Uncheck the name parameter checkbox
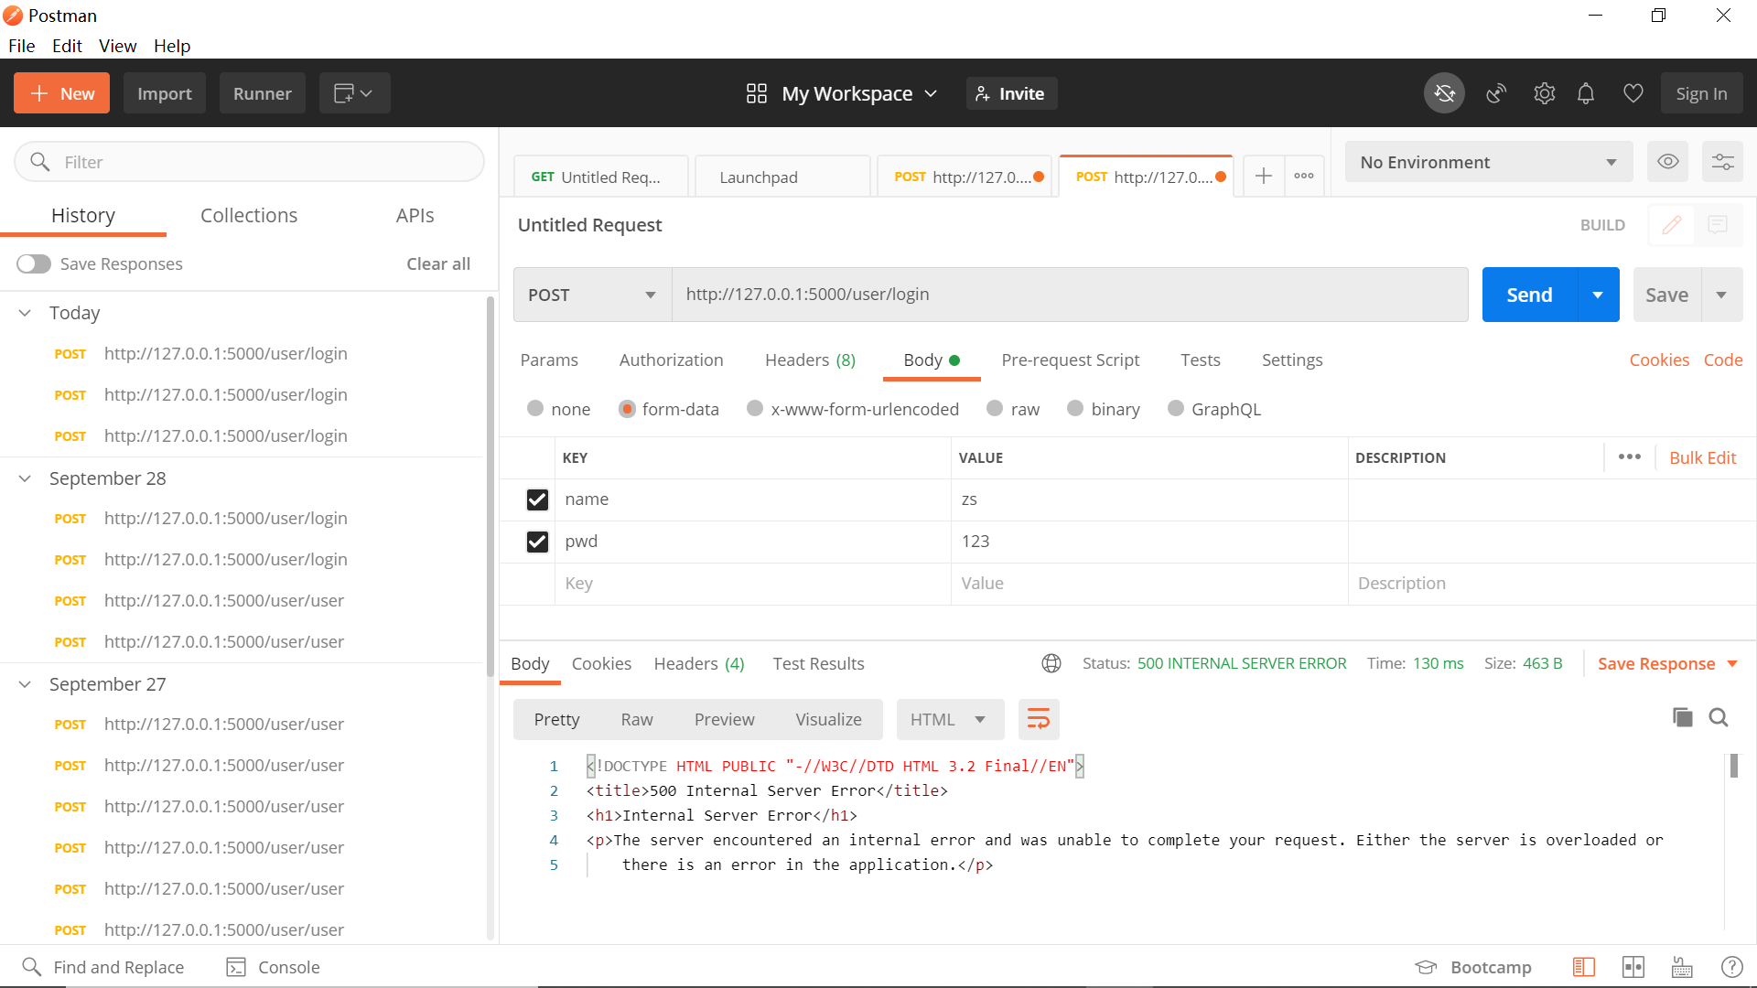This screenshot has height=988, width=1757. pyautogui.click(x=537, y=499)
